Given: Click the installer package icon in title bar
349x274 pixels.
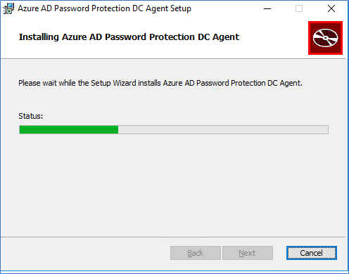Looking at the screenshot, I should tap(8, 8).
